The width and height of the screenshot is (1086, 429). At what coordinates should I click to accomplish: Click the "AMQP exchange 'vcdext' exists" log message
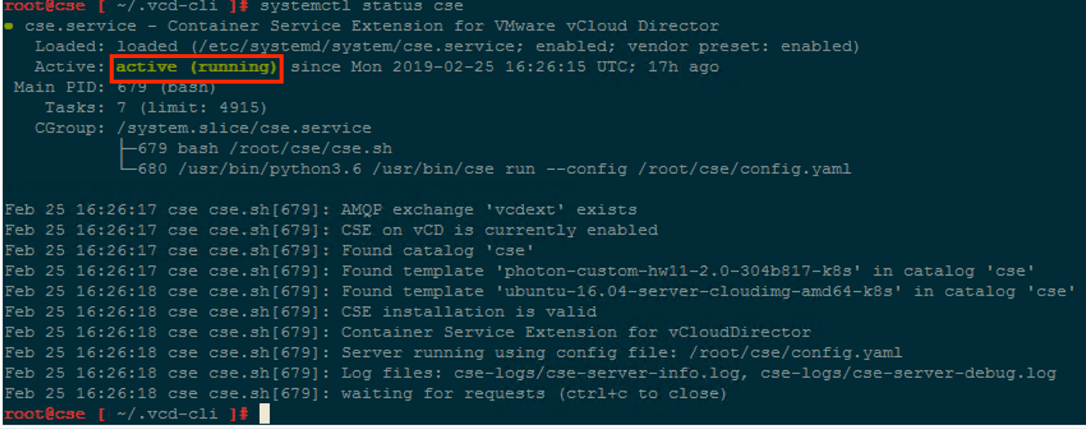(x=489, y=210)
